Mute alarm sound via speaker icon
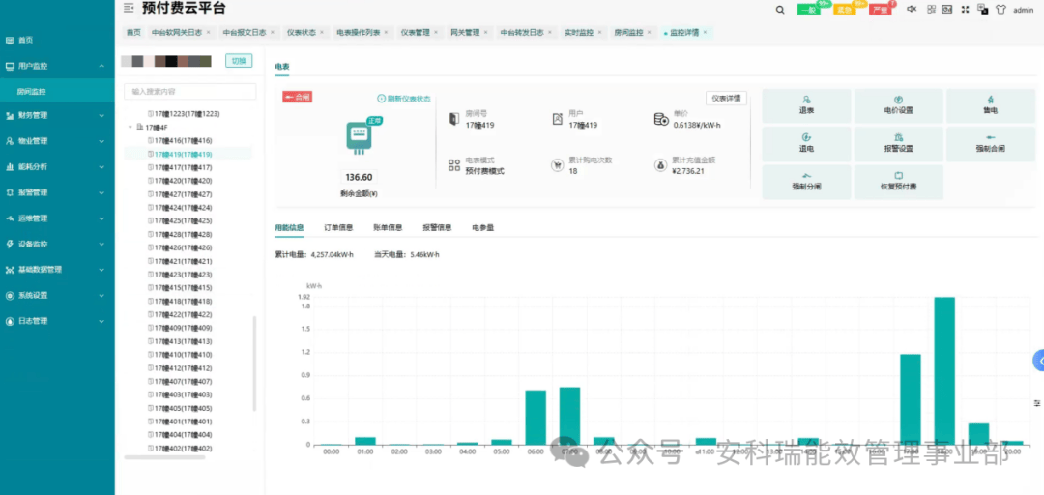1044x495 pixels. pyautogui.click(x=911, y=10)
